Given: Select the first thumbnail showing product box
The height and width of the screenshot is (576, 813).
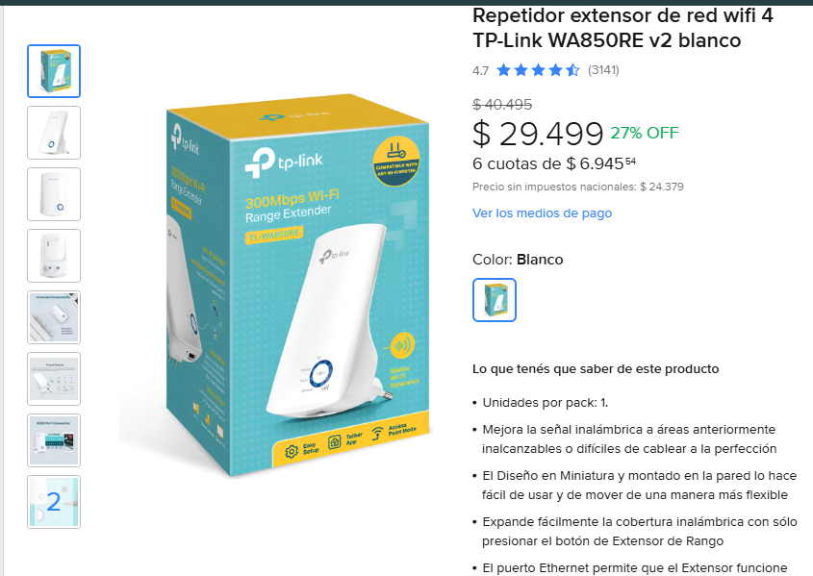Looking at the screenshot, I should tap(54, 71).
